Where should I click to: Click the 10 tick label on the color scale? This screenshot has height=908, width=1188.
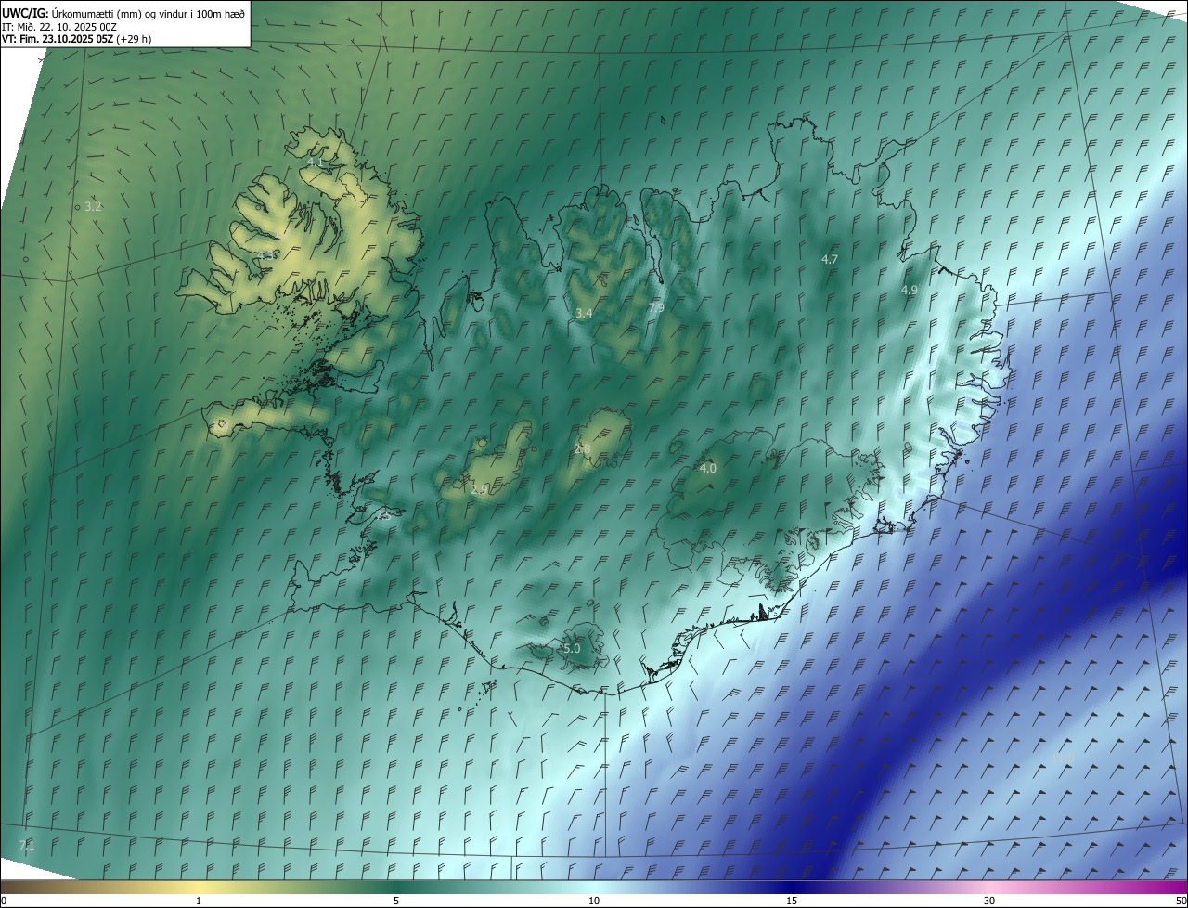[594, 901]
